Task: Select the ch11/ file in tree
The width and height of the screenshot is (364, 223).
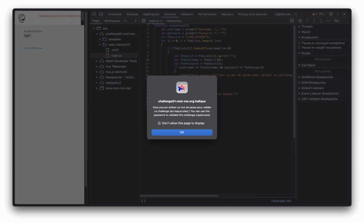Action: pyautogui.click(x=115, y=50)
